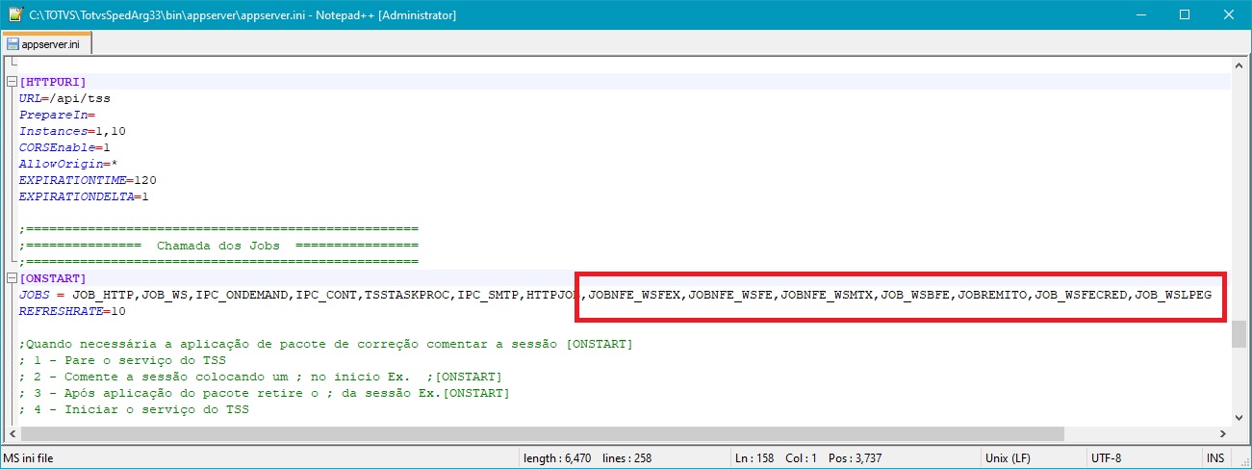The height and width of the screenshot is (469, 1252).
Task: Click the PrepareIn= line
Action: point(58,115)
